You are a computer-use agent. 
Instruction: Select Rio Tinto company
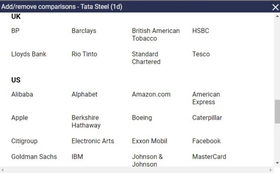click(84, 54)
